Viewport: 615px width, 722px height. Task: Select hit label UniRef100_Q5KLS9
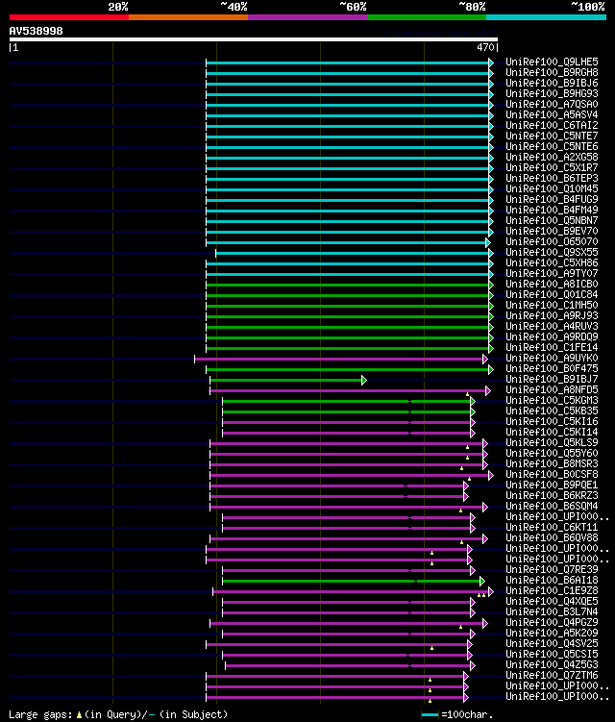click(x=552, y=443)
